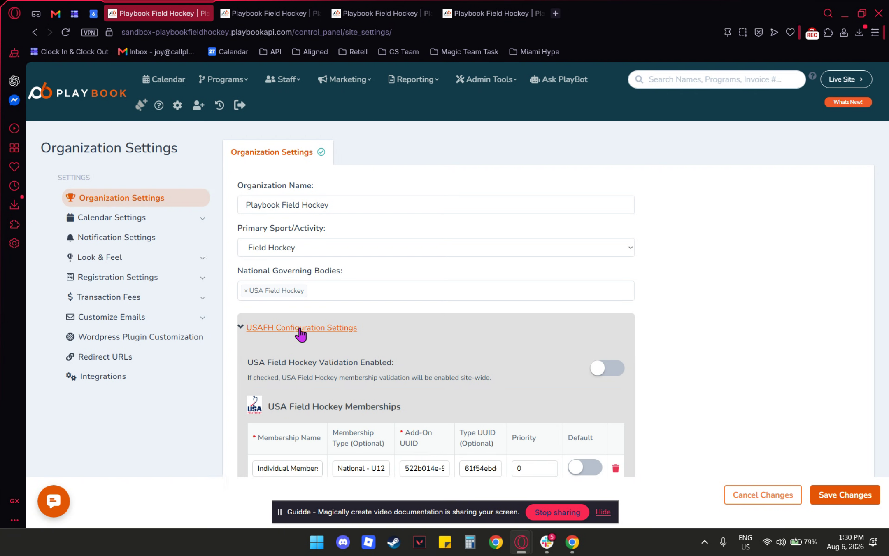Image resolution: width=889 pixels, height=556 pixels.
Task: Open the Programs dropdown menu
Action: (x=223, y=79)
